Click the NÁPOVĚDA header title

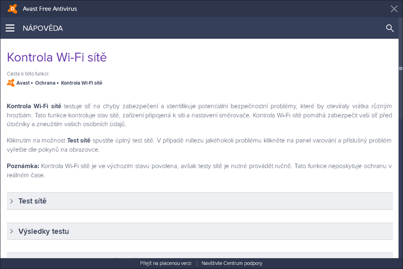click(x=43, y=28)
